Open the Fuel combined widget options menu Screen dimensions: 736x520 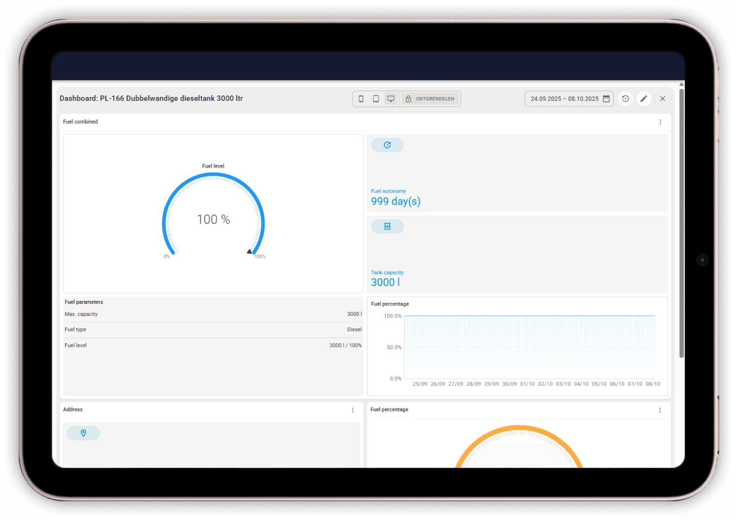661,122
